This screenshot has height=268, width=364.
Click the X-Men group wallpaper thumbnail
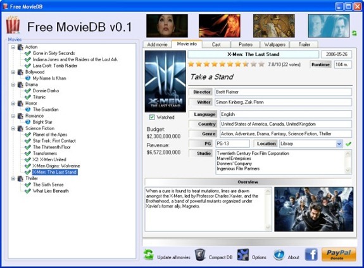coord(313,209)
